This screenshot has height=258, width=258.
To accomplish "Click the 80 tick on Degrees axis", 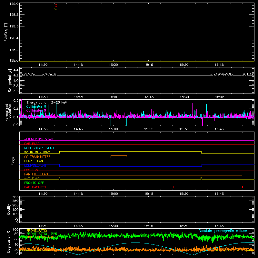I will coord(16,234).
